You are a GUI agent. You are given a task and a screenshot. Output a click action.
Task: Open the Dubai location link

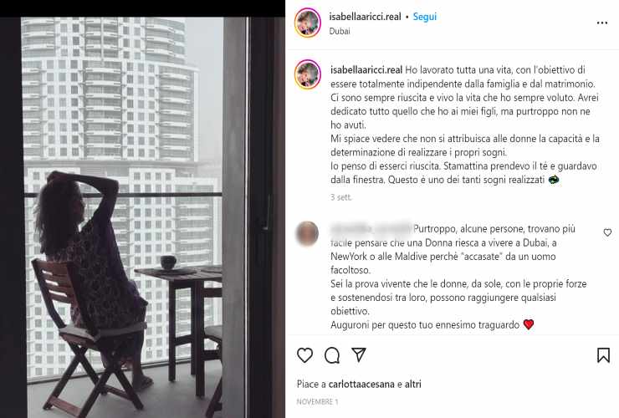[x=340, y=31]
